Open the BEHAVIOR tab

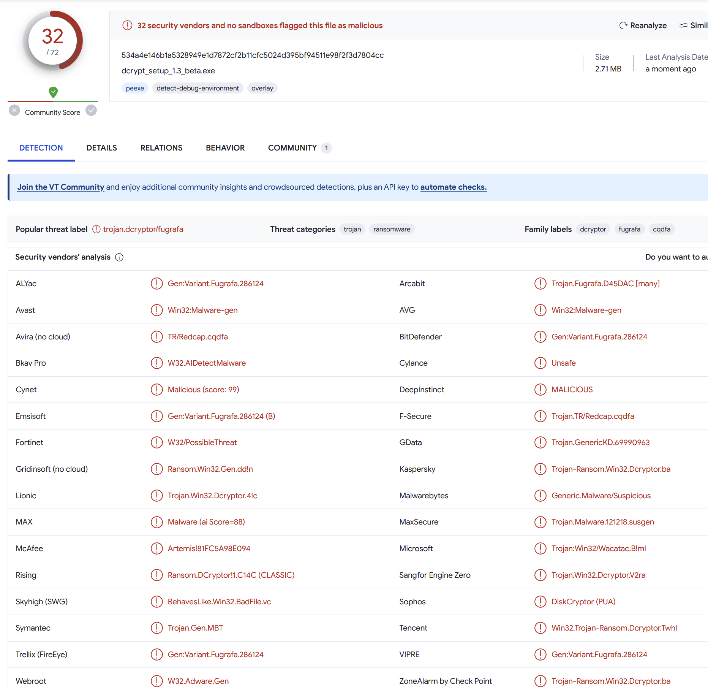pos(225,148)
